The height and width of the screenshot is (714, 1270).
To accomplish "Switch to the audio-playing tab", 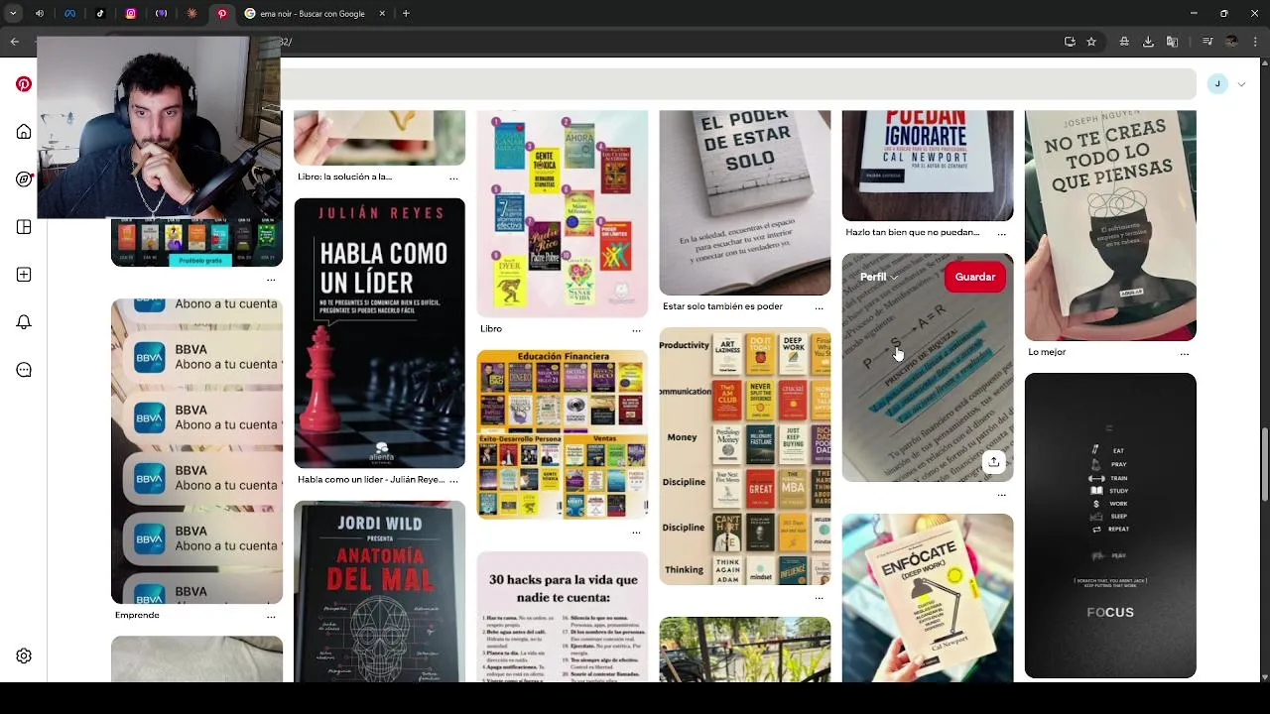I will 40,14.
